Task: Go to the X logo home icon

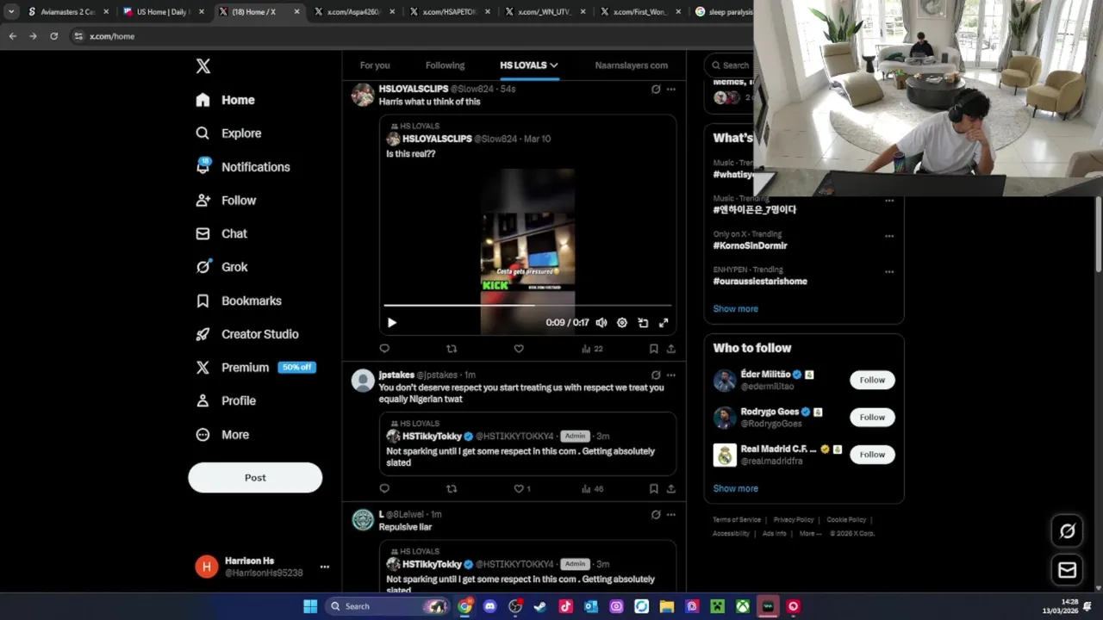Action: (203, 66)
